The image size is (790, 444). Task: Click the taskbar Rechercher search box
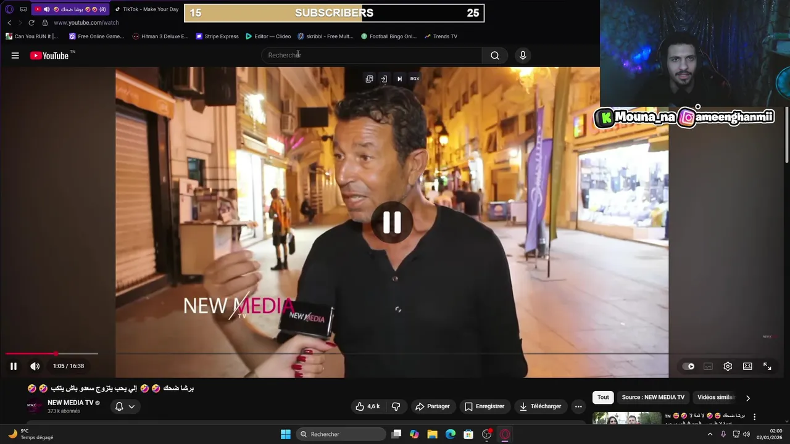341,434
